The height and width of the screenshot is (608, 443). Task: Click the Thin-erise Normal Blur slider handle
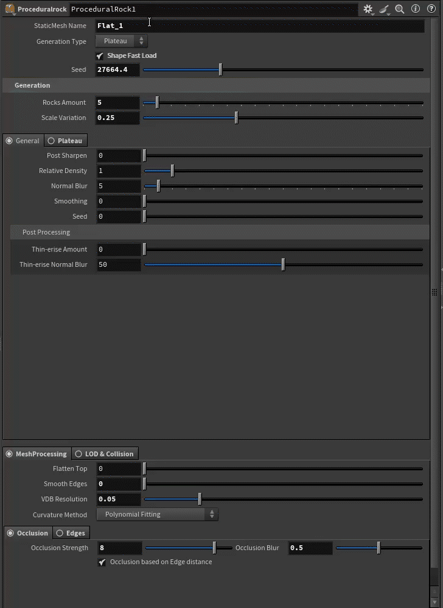(x=283, y=264)
